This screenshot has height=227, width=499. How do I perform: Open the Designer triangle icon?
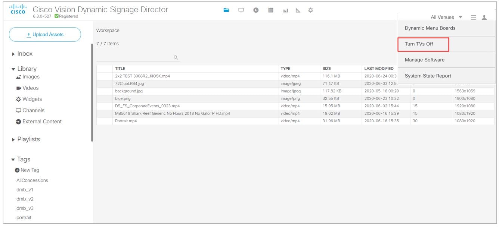tap(298, 10)
